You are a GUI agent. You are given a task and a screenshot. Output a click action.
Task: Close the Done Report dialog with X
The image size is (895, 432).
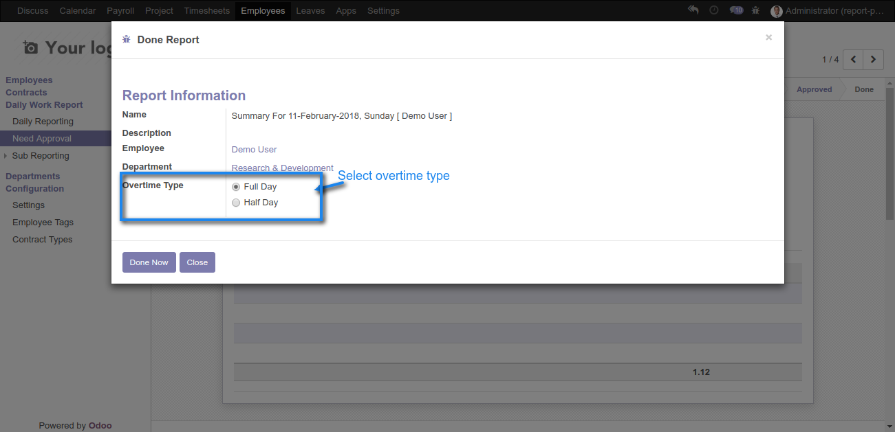coord(768,38)
